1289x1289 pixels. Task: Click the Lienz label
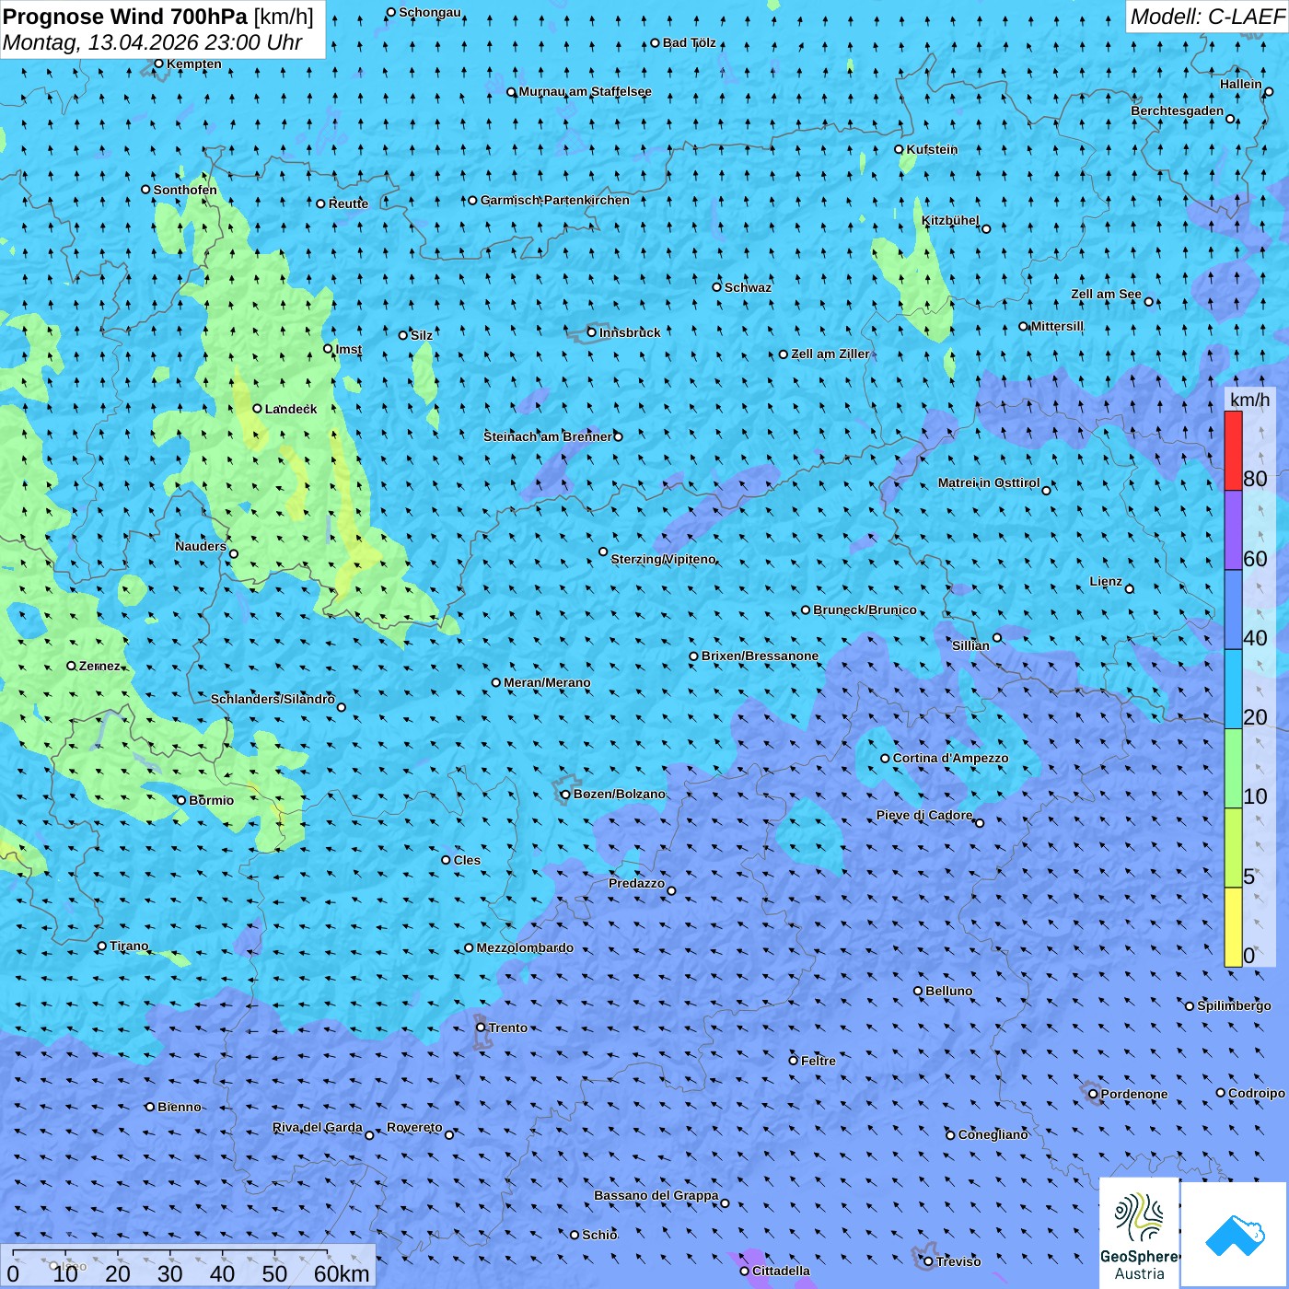1106,581
